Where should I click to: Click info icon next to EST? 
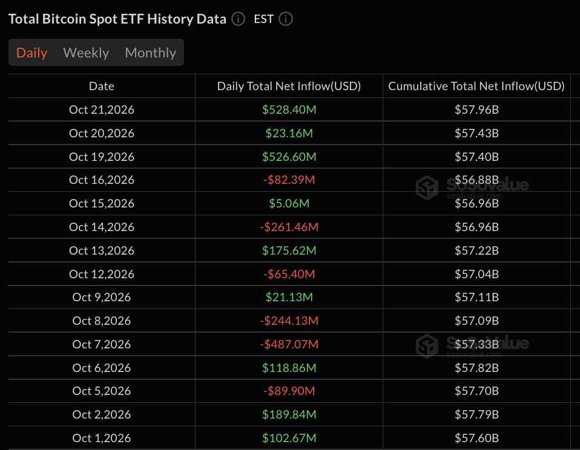pos(286,19)
